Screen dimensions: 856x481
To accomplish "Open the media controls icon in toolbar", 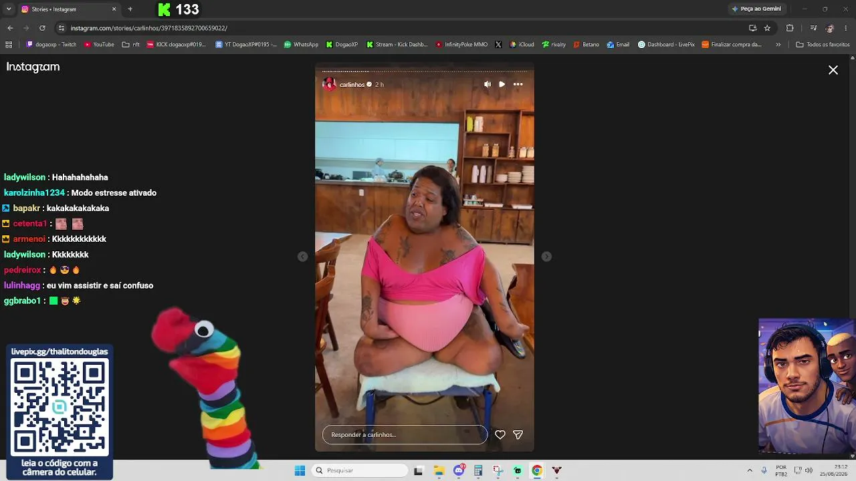I will coord(813,28).
